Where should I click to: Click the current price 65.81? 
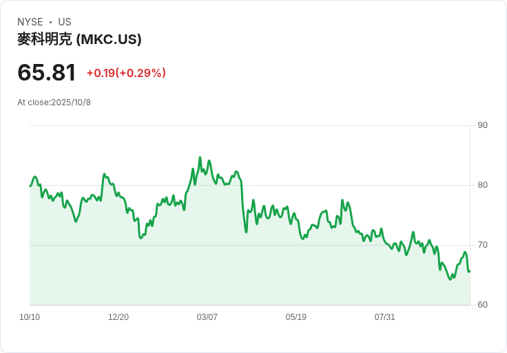[47, 72]
